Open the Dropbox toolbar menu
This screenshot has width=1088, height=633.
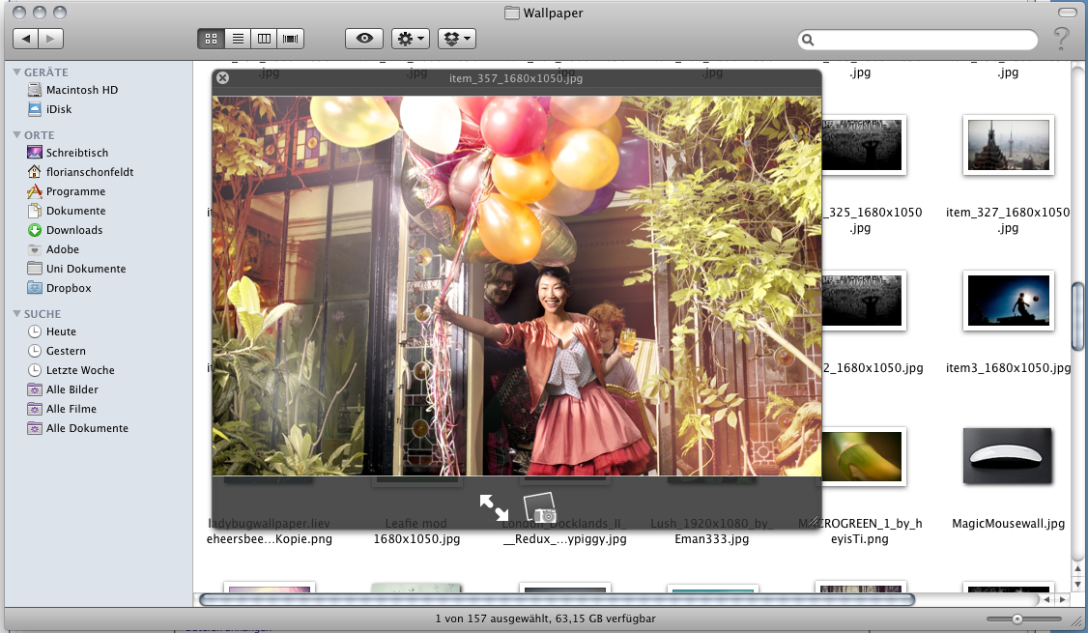tap(457, 39)
